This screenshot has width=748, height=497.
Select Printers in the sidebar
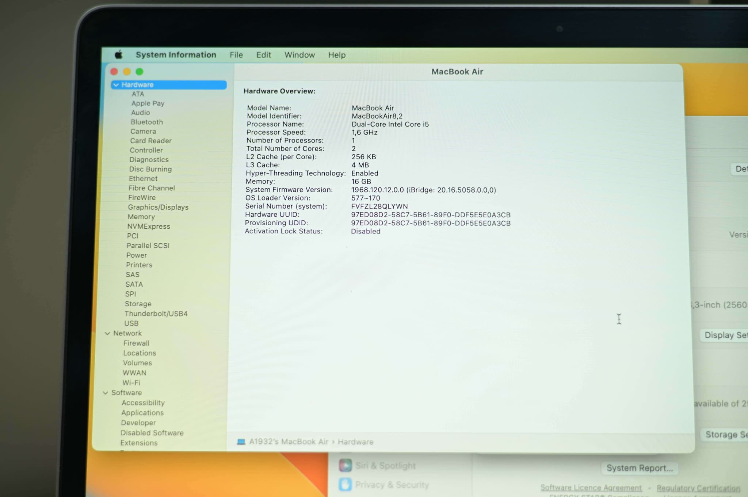[139, 265]
